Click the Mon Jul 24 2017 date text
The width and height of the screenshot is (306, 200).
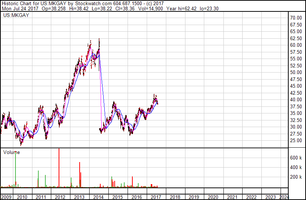pyautogui.click(x=20, y=8)
